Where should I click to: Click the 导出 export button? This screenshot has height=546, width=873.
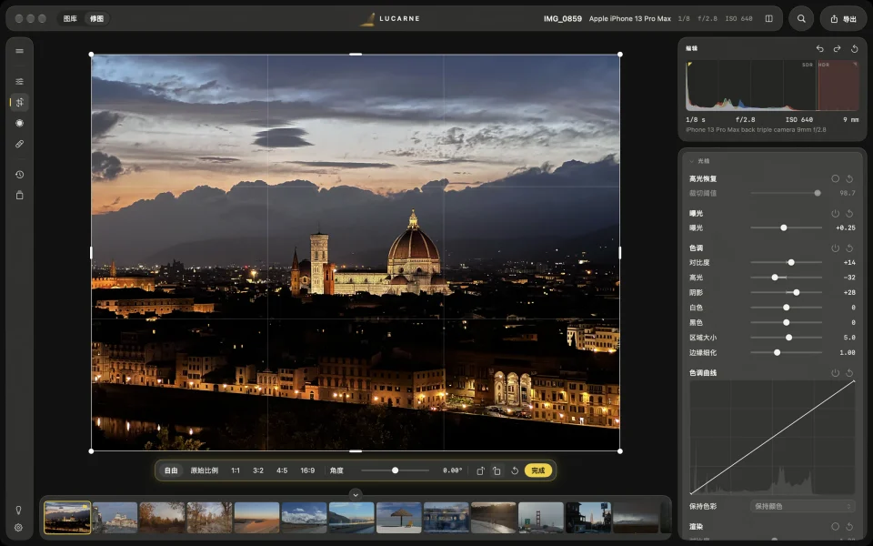click(844, 18)
